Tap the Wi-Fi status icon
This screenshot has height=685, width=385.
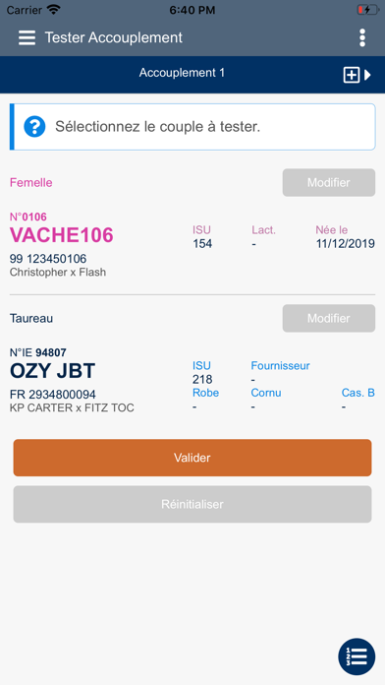click(54, 10)
